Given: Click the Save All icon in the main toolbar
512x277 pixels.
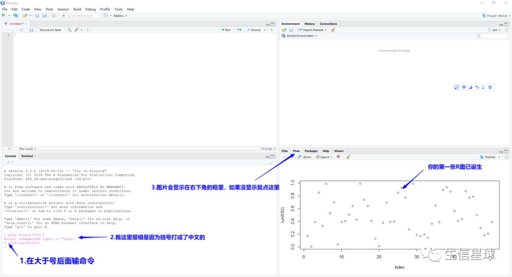Looking at the screenshot, I should click(45, 16).
